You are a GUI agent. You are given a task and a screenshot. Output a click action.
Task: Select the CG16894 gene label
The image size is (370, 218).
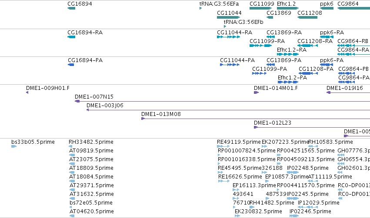80,4
